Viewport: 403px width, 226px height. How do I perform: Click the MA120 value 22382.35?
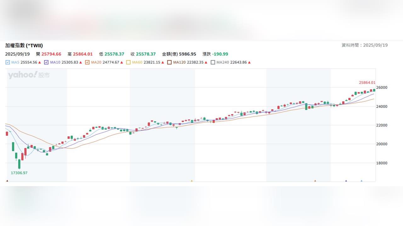pyautogui.click(x=196, y=62)
